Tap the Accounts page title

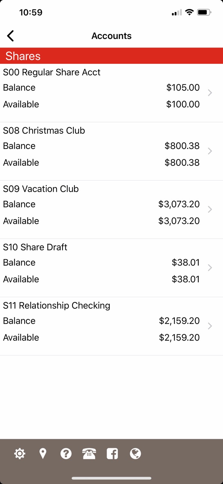tap(111, 36)
